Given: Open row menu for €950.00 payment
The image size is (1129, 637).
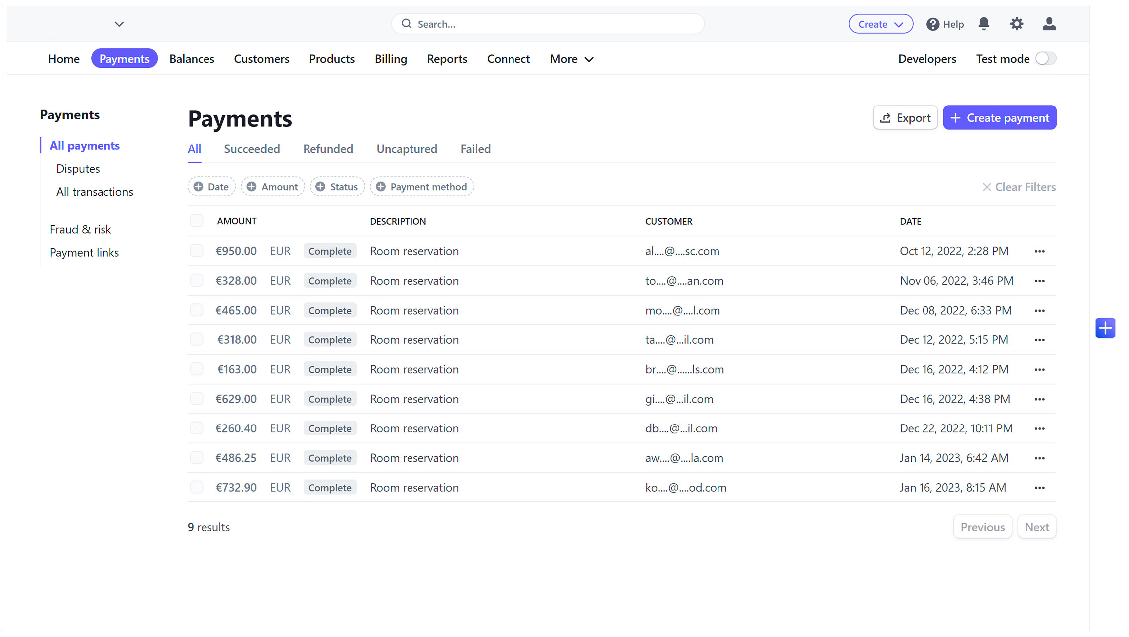Looking at the screenshot, I should click(1039, 251).
